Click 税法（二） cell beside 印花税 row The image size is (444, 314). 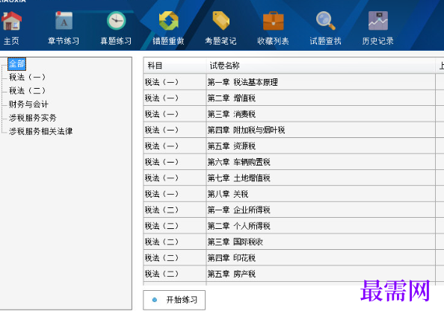click(x=175, y=258)
